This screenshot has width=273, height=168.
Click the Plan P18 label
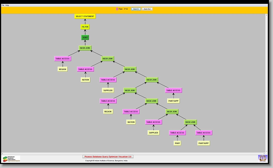point(123,9)
